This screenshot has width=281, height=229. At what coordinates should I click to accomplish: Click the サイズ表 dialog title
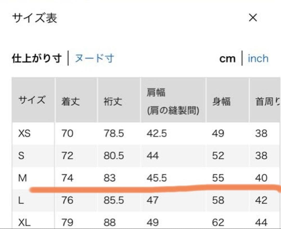click(35, 18)
